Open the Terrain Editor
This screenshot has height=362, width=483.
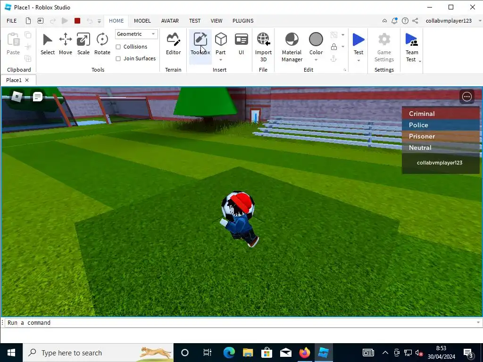[173, 44]
